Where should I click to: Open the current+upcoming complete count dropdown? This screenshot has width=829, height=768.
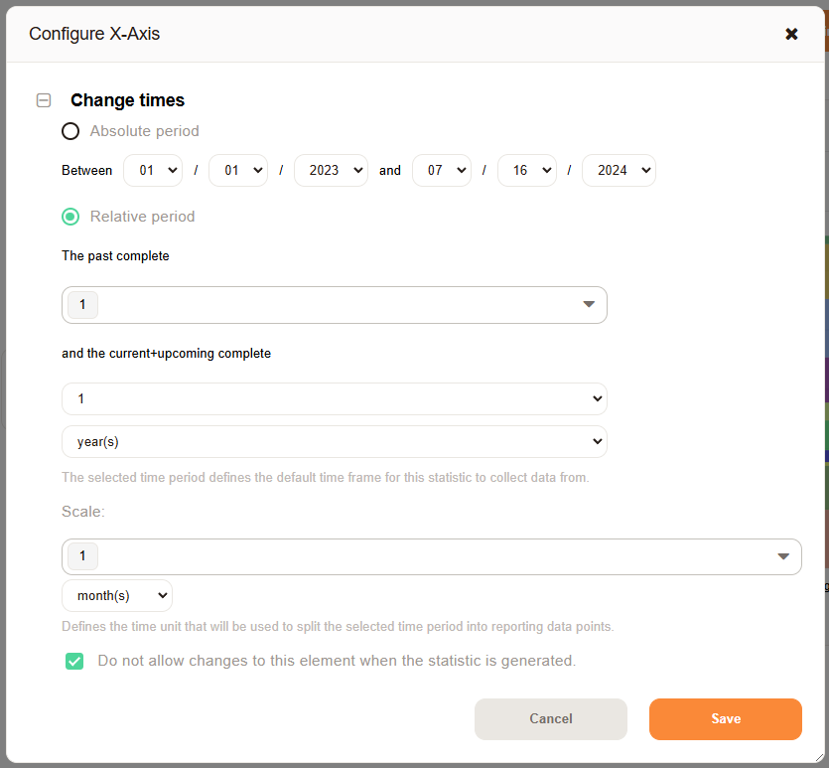coord(334,398)
